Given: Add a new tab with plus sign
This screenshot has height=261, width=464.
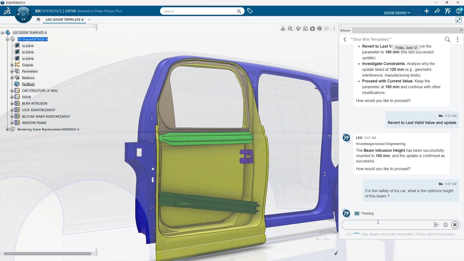Looking at the screenshot, I should coord(89,20).
